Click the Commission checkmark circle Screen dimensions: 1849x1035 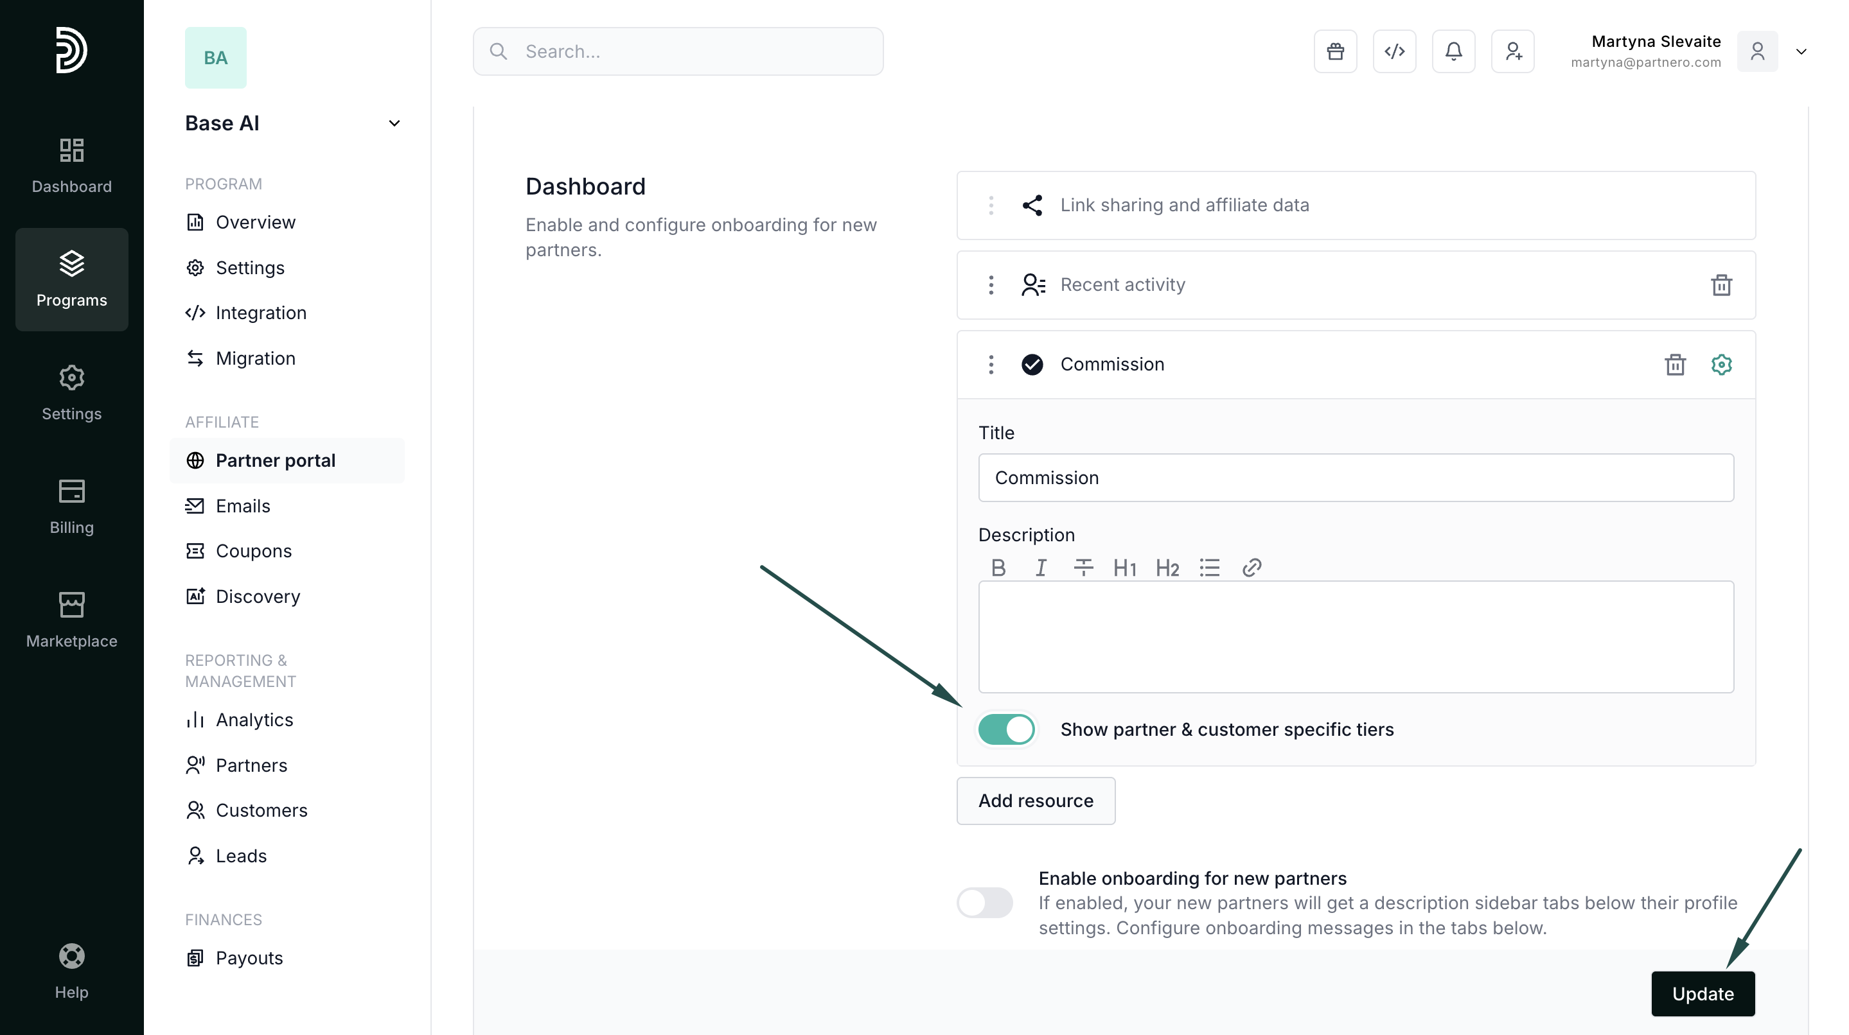coord(1032,364)
